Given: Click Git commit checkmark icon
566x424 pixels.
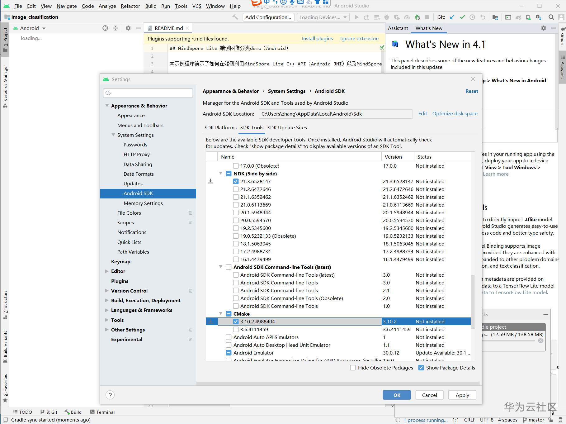Looking at the screenshot, I should pyautogui.click(x=462, y=17).
